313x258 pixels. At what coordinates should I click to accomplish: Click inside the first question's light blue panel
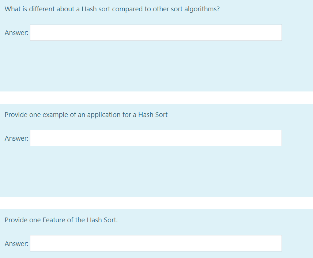(x=157, y=66)
